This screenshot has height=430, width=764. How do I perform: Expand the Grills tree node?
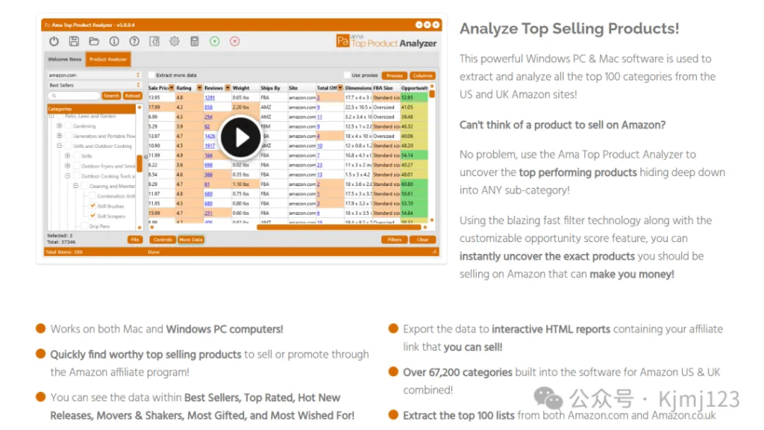[x=68, y=156]
